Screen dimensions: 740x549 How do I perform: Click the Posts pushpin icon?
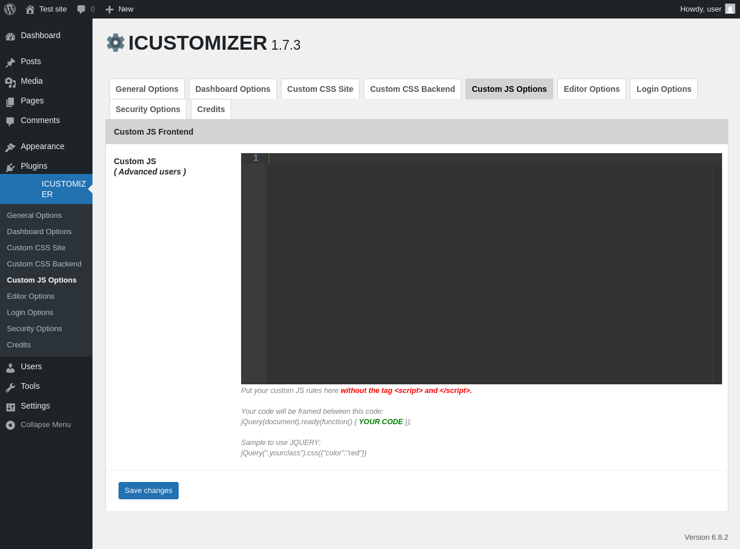point(10,62)
